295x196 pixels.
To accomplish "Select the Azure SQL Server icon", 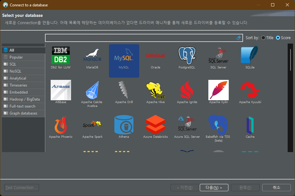I will 187,124.
